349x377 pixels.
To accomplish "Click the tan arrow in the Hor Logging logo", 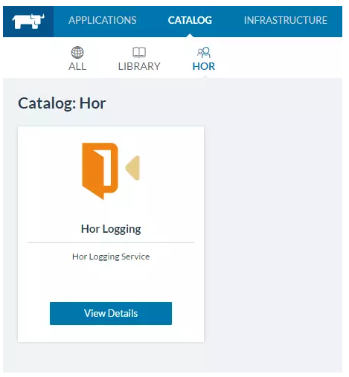I will [132, 168].
